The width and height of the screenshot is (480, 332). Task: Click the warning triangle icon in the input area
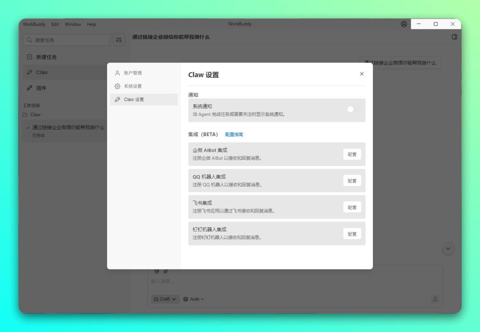(435, 299)
